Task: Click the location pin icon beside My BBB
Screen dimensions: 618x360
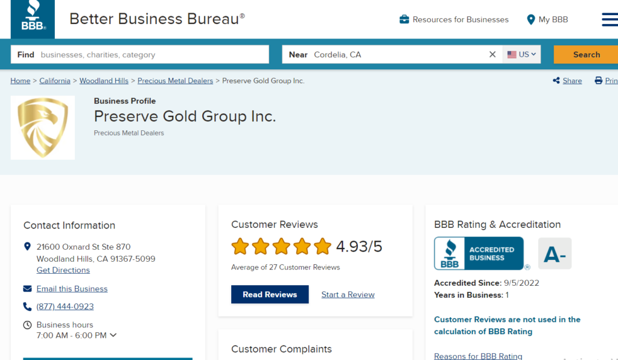Action: click(x=531, y=19)
